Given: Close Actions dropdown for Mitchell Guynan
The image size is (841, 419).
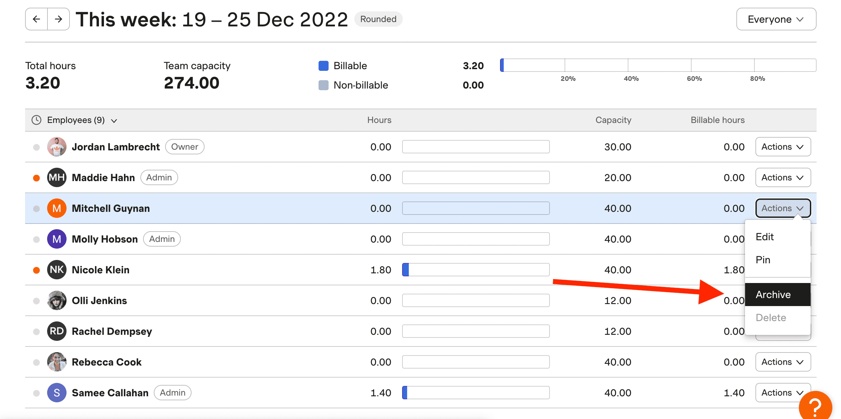Looking at the screenshot, I should click(x=783, y=208).
